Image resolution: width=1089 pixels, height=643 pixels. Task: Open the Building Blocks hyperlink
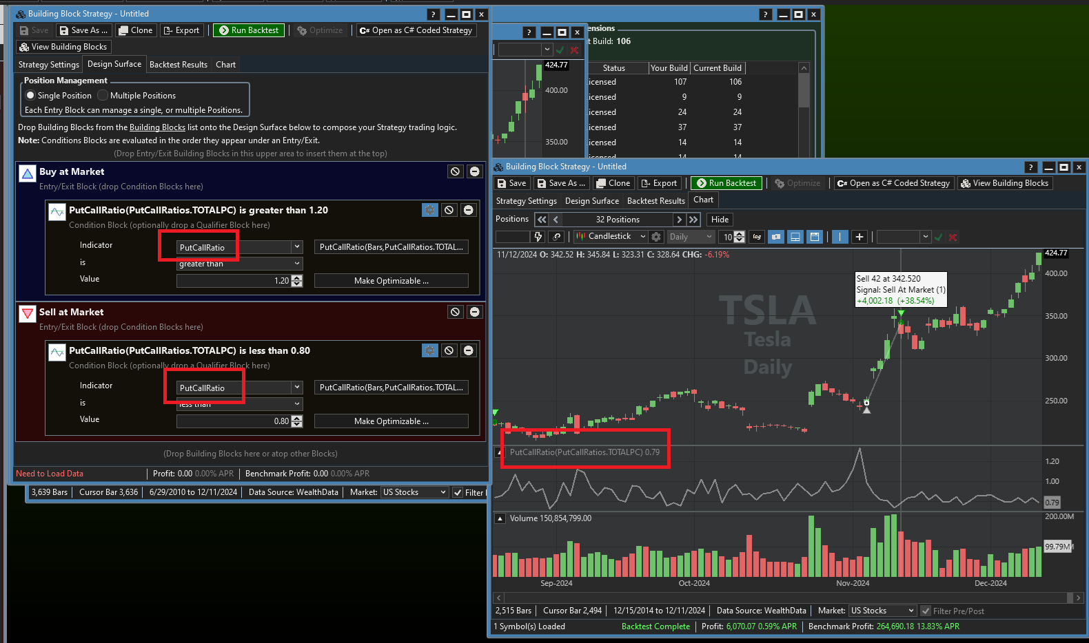(x=157, y=127)
